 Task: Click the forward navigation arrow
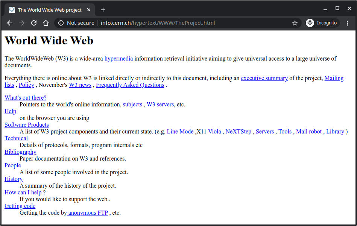[x=21, y=23]
